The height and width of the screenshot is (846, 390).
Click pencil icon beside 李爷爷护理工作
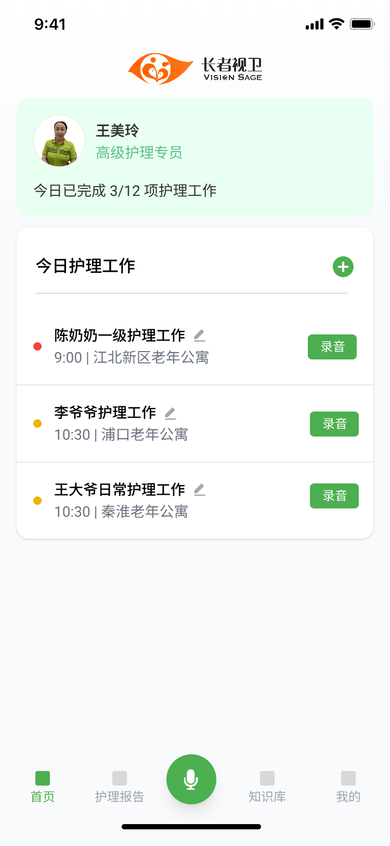170,413
